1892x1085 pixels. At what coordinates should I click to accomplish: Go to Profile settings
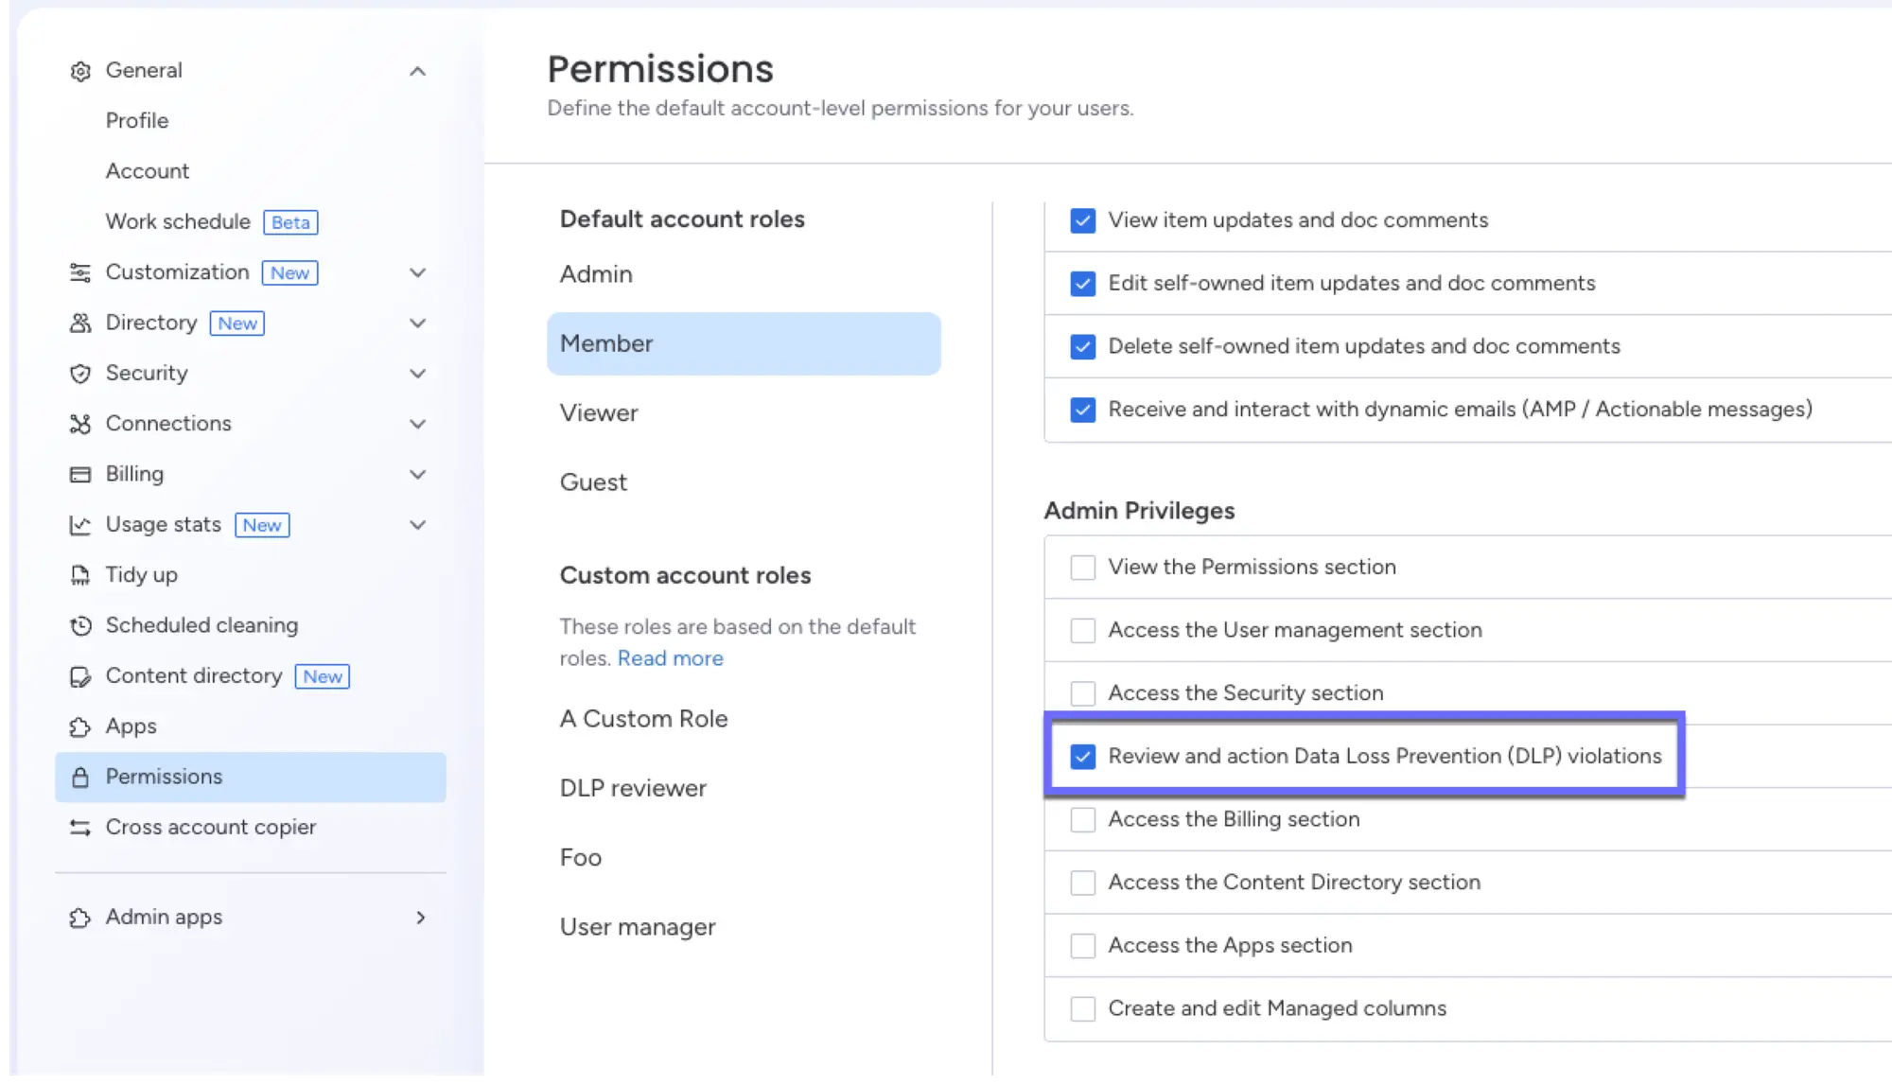click(x=137, y=121)
